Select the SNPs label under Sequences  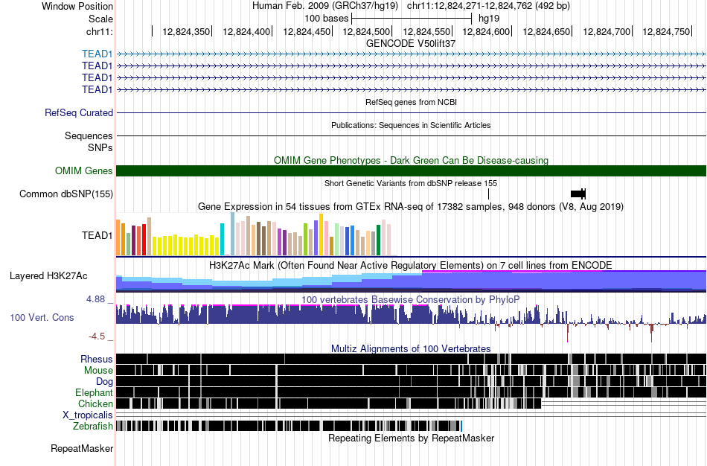pos(100,147)
